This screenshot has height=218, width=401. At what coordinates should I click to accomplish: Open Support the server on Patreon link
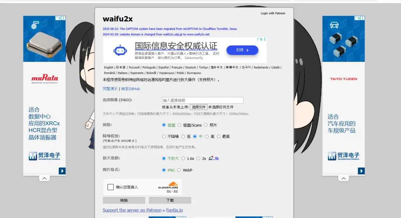tap(132, 210)
